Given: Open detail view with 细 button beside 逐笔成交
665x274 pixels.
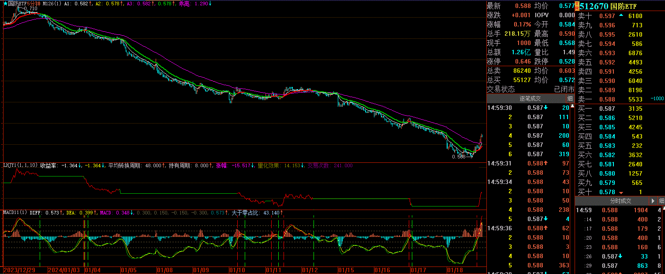Looking at the screenshot, I should point(570,98).
